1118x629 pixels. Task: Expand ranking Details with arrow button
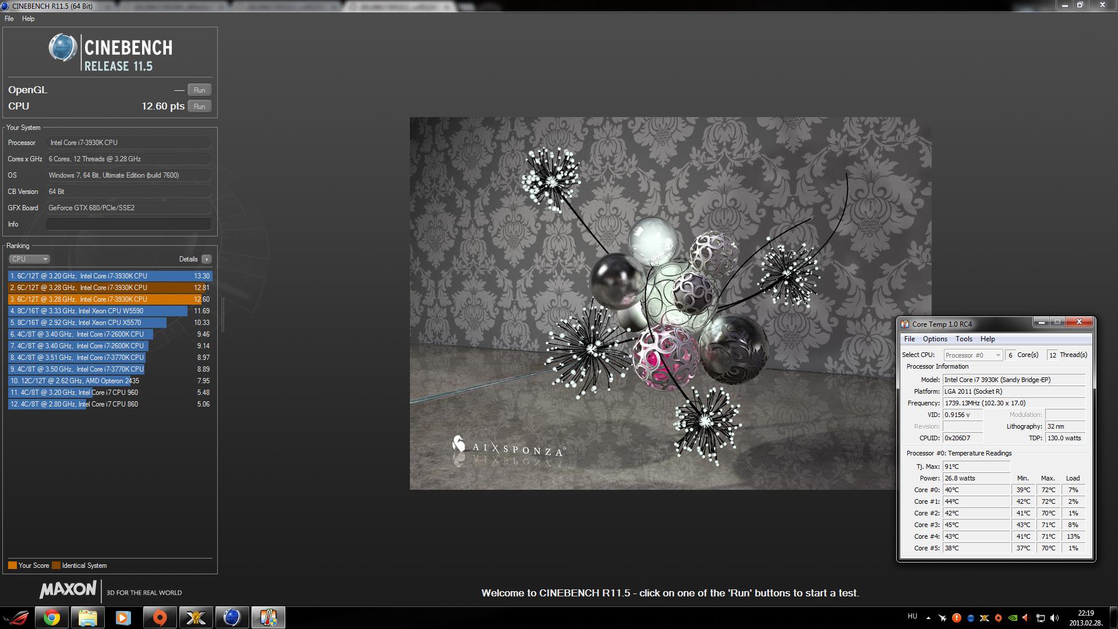coord(207,259)
